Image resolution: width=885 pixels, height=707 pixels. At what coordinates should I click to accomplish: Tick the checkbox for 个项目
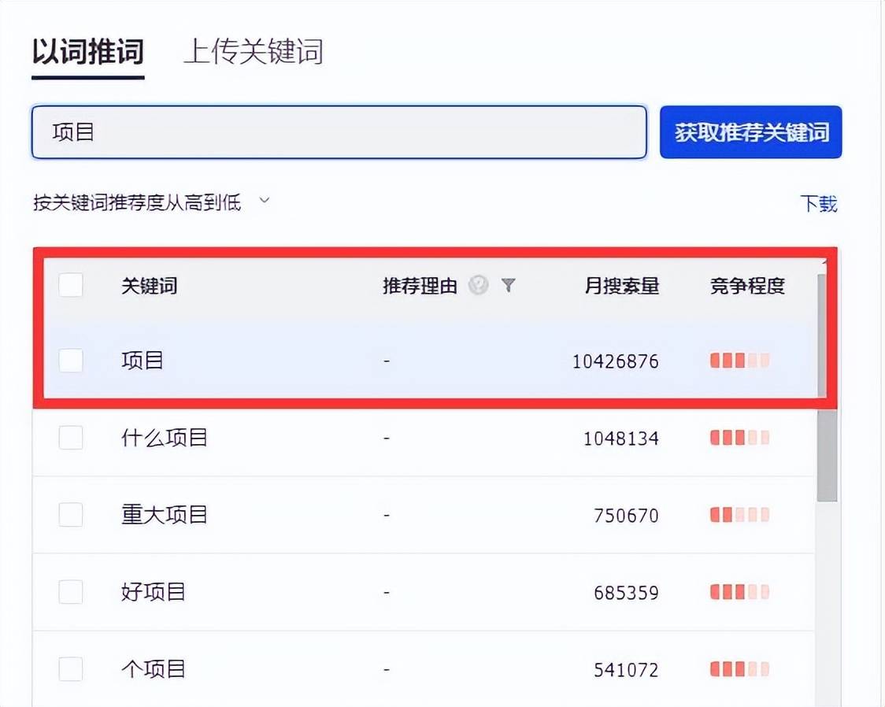pos(70,668)
